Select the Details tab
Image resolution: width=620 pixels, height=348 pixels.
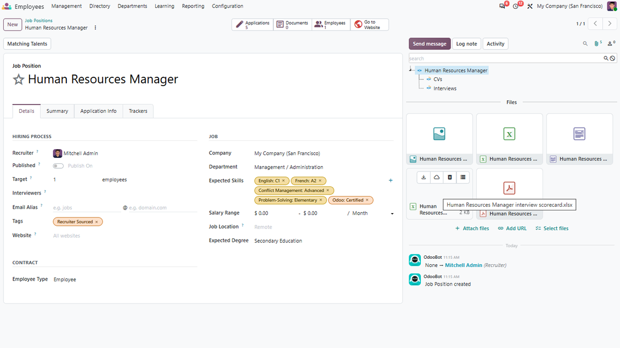click(x=26, y=111)
